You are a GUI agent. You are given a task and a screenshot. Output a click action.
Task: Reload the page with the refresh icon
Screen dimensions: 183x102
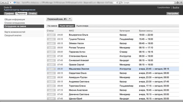(x=117, y=3)
